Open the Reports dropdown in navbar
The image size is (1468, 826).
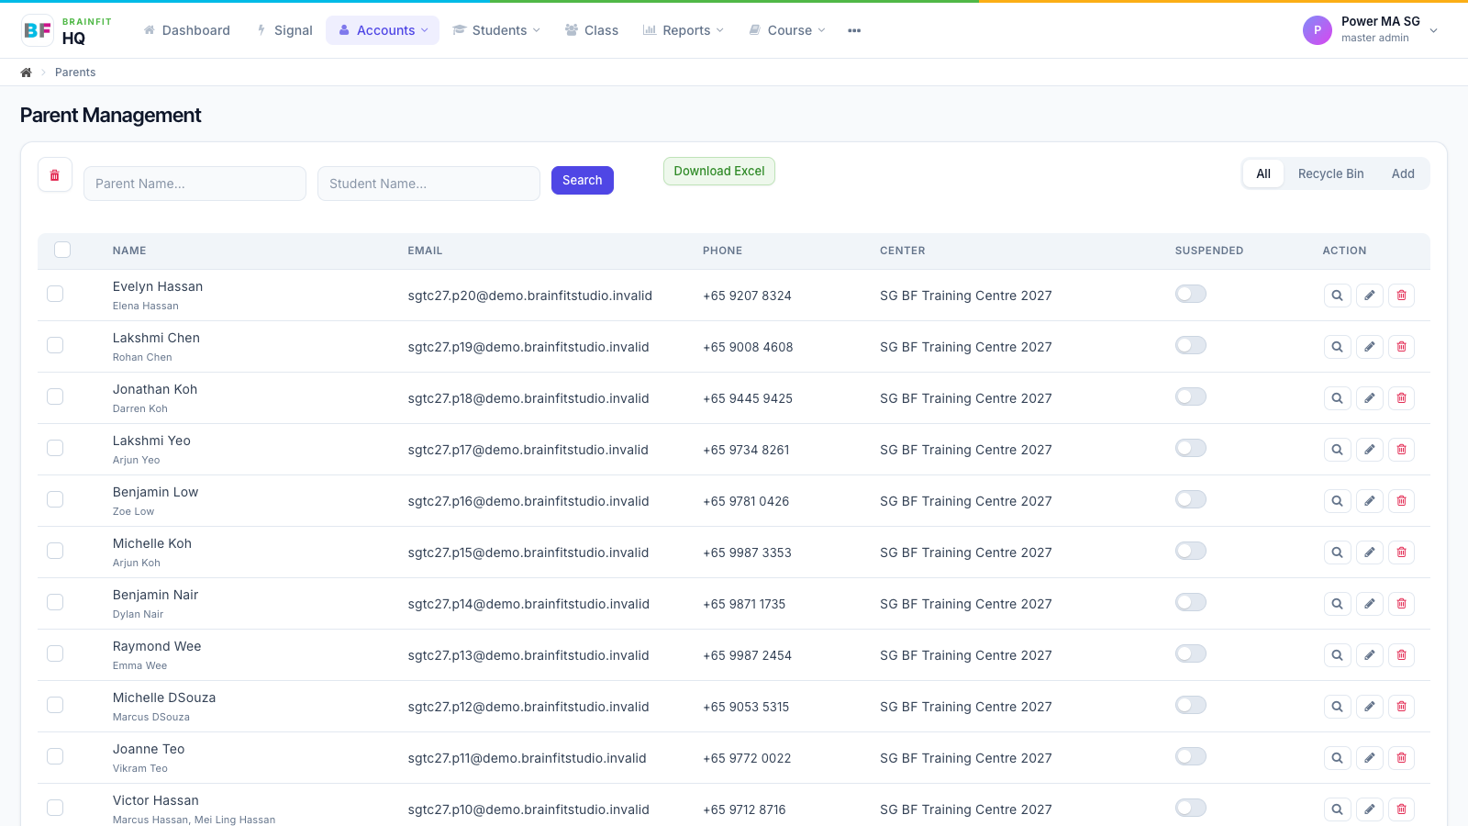point(684,30)
